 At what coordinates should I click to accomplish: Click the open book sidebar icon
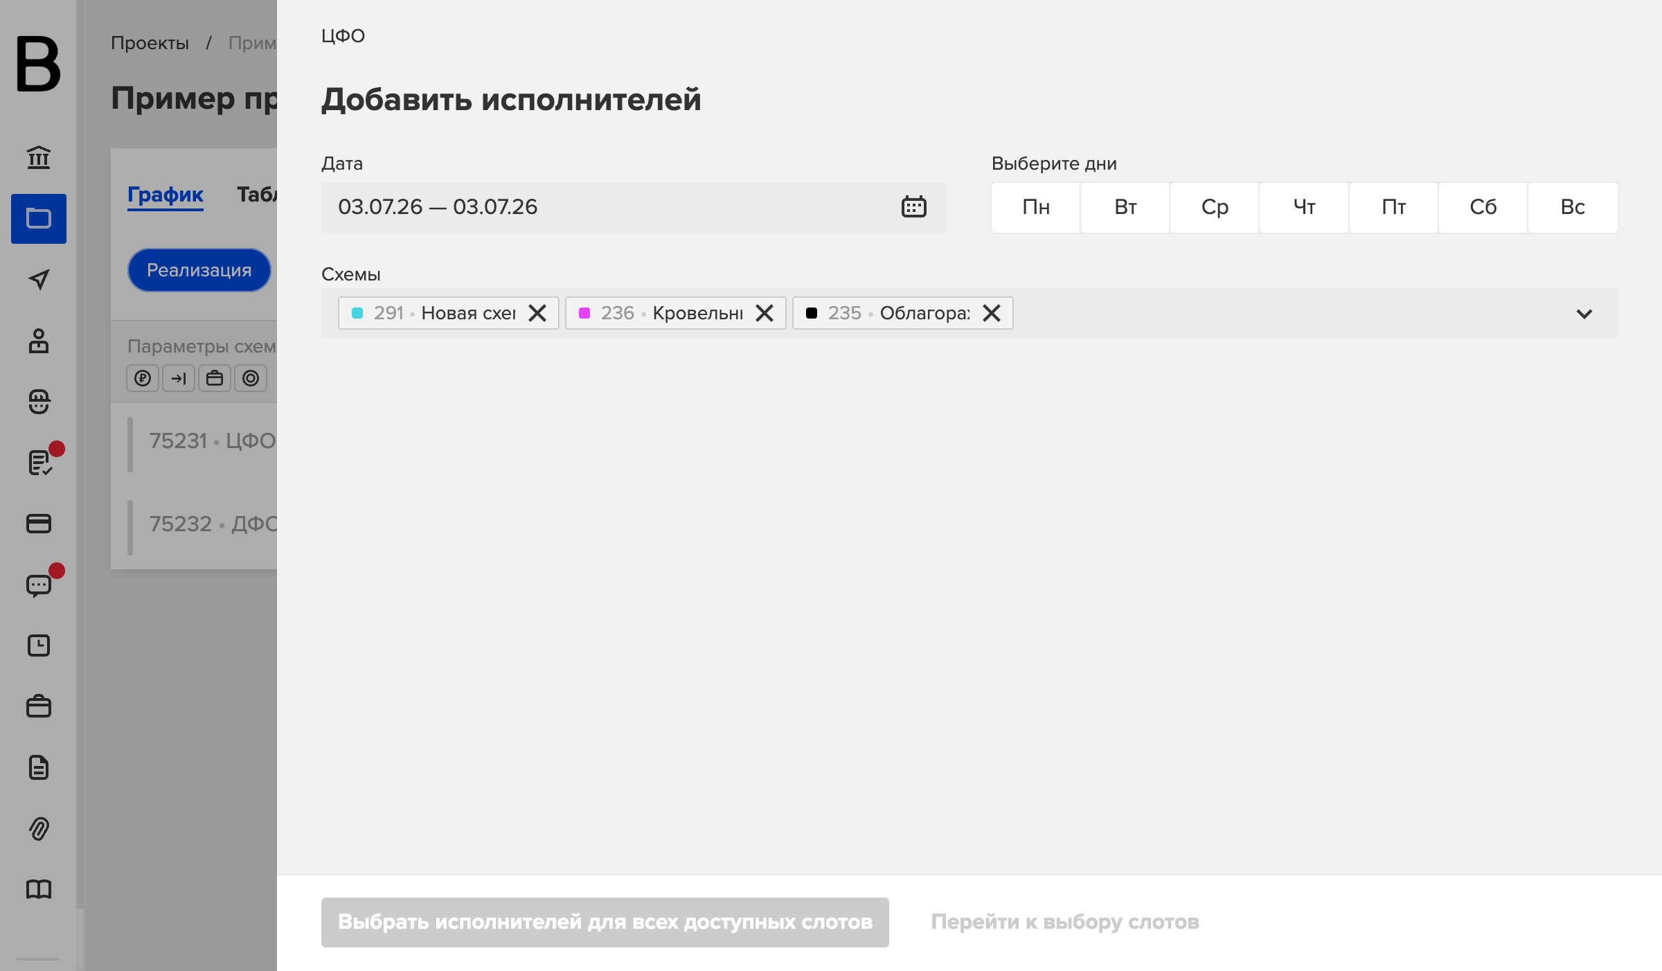[39, 889]
